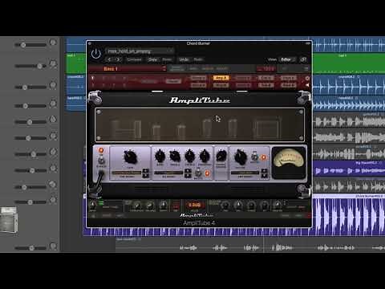Toggle the plugin power bypass button

95,54
